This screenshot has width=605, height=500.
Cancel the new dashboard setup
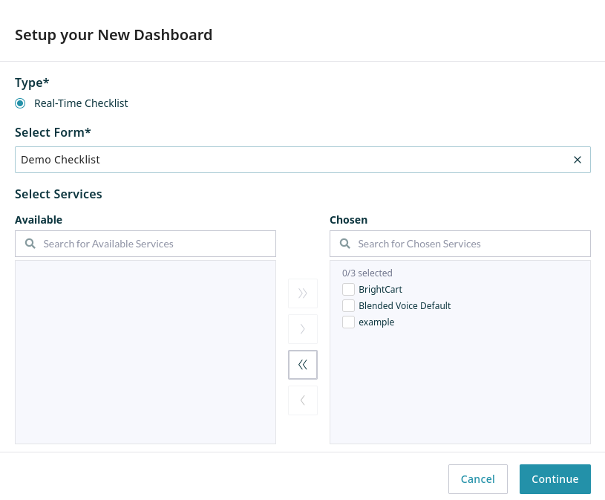click(477, 479)
